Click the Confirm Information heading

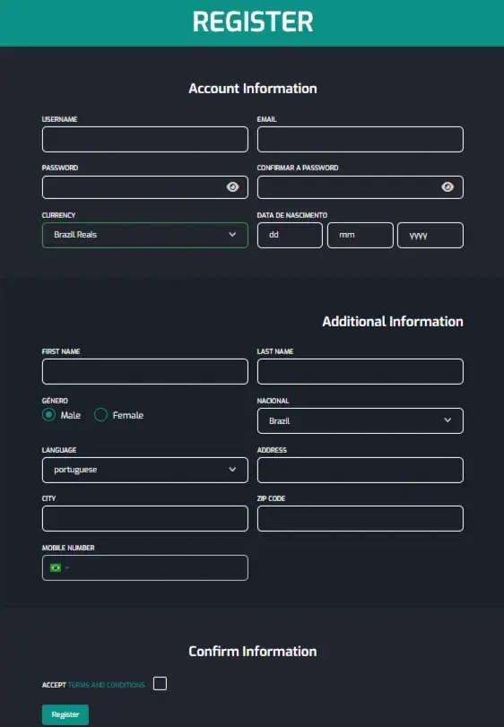pos(253,652)
